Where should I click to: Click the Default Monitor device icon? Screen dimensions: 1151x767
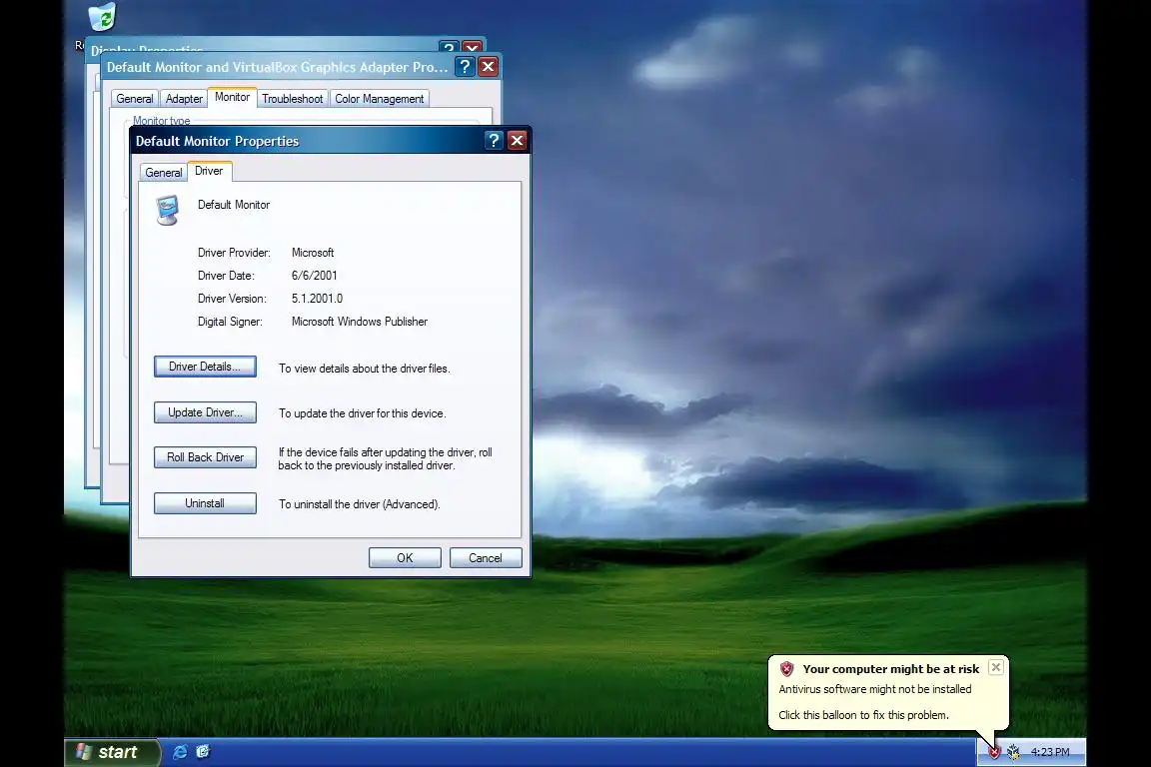click(x=168, y=210)
